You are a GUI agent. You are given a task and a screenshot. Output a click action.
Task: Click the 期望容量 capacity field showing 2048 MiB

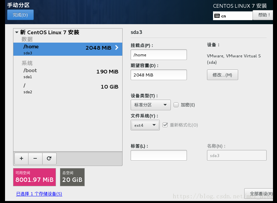click(158, 74)
